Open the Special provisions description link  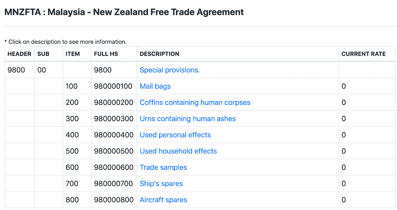pos(170,70)
